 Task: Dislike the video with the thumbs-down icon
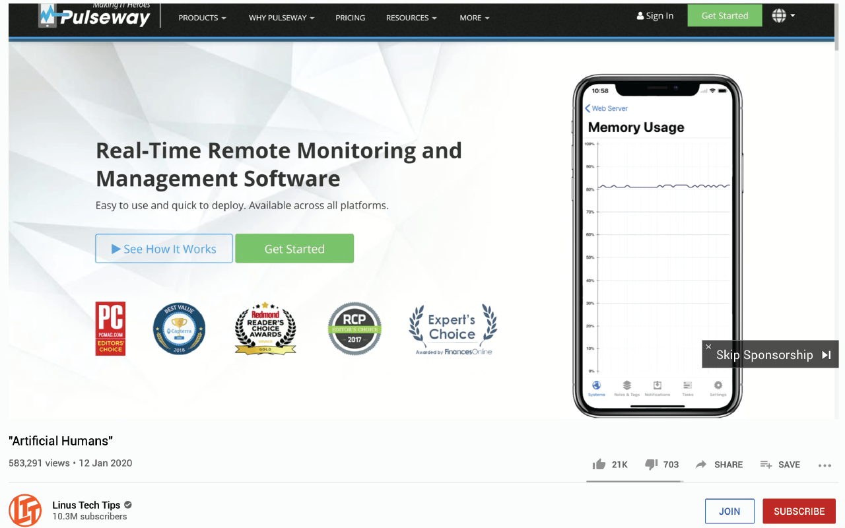pyautogui.click(x=651, y=465)
